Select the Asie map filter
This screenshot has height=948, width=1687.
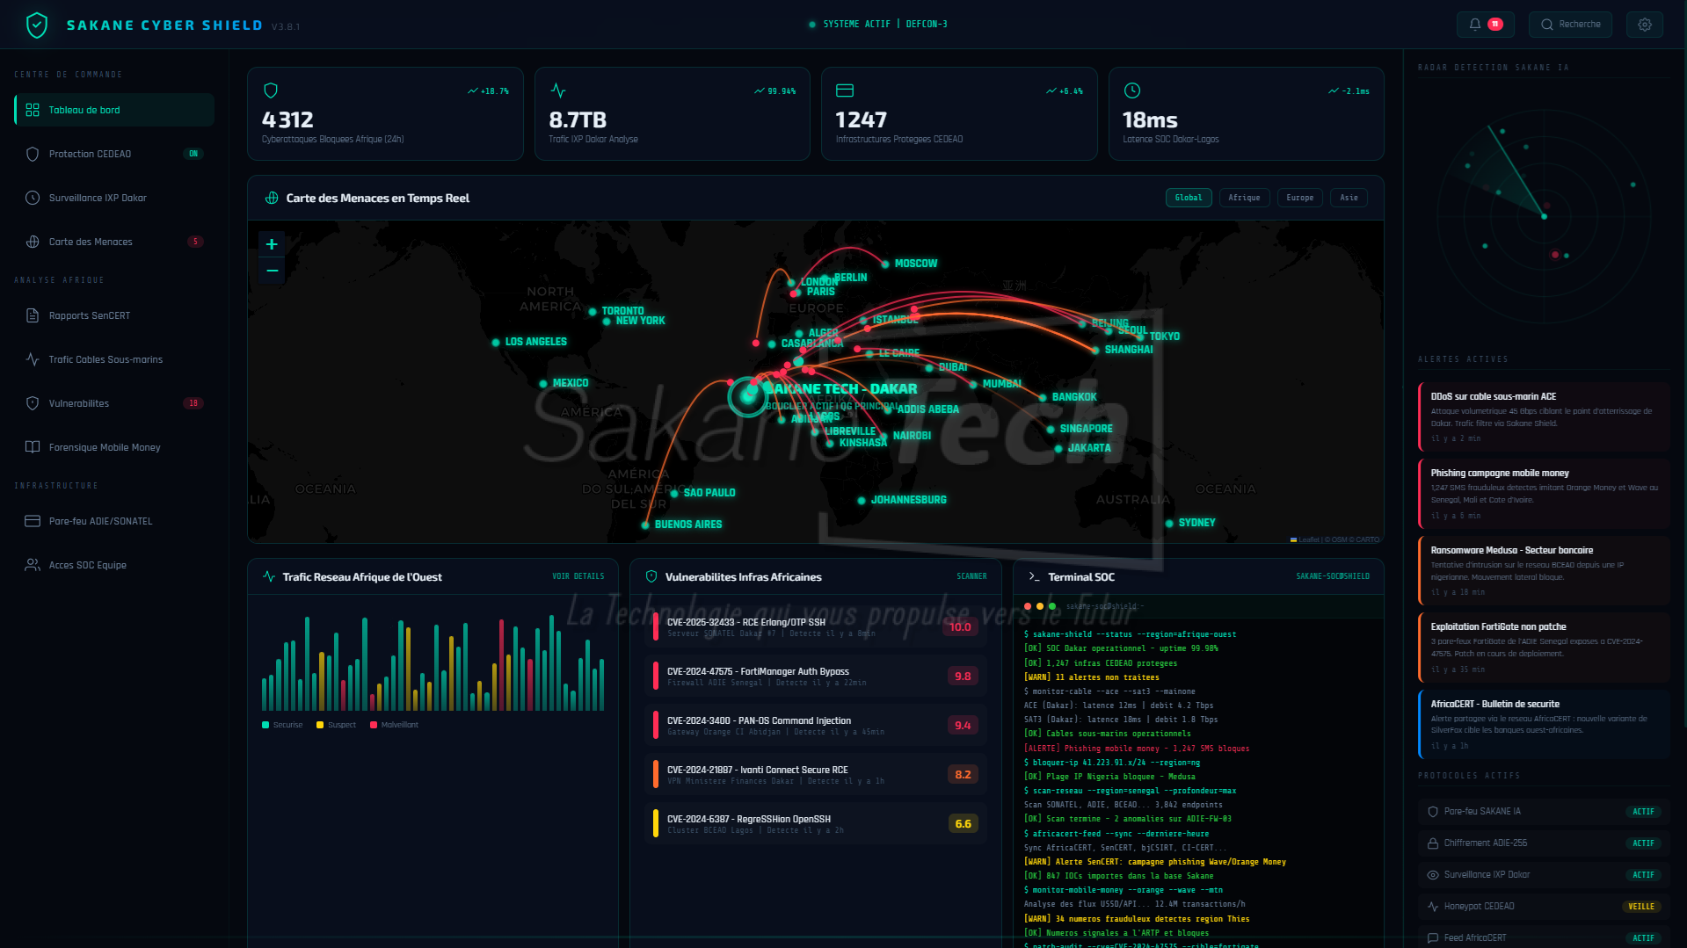point(1349,198)
